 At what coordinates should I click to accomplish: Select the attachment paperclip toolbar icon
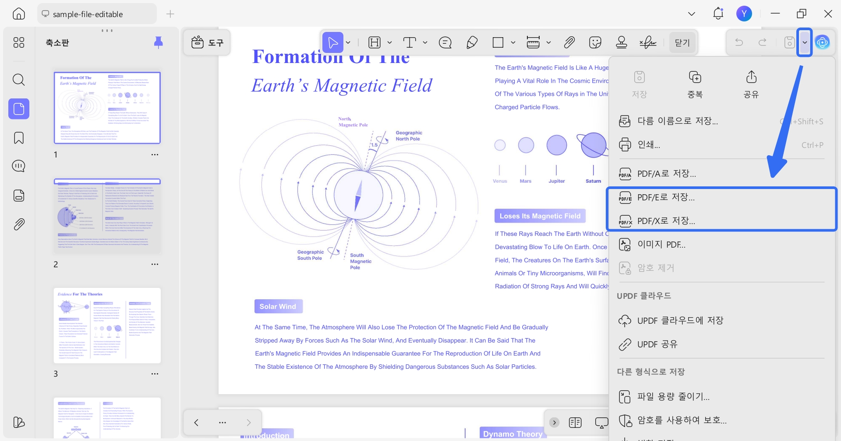[569, 42]
